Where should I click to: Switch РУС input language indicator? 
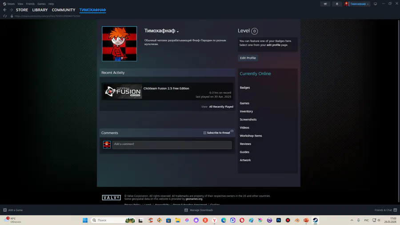366,220
